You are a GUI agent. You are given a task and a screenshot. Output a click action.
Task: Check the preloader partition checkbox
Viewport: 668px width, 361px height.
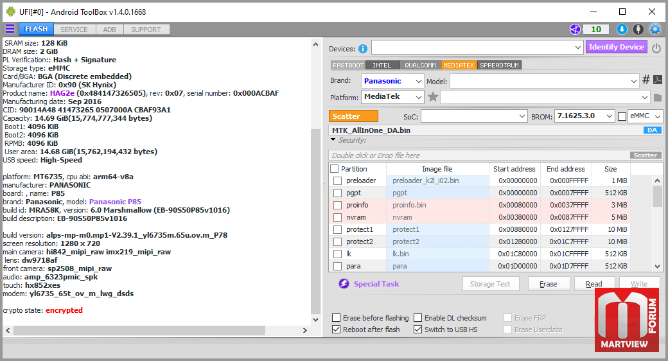pos(337,180)
